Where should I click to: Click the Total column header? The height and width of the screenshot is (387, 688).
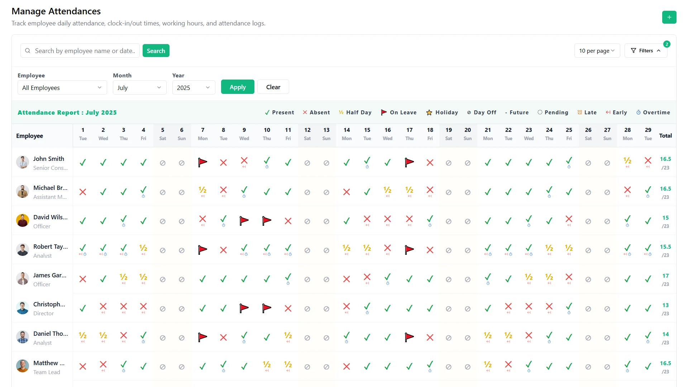(x=665, y=135)
